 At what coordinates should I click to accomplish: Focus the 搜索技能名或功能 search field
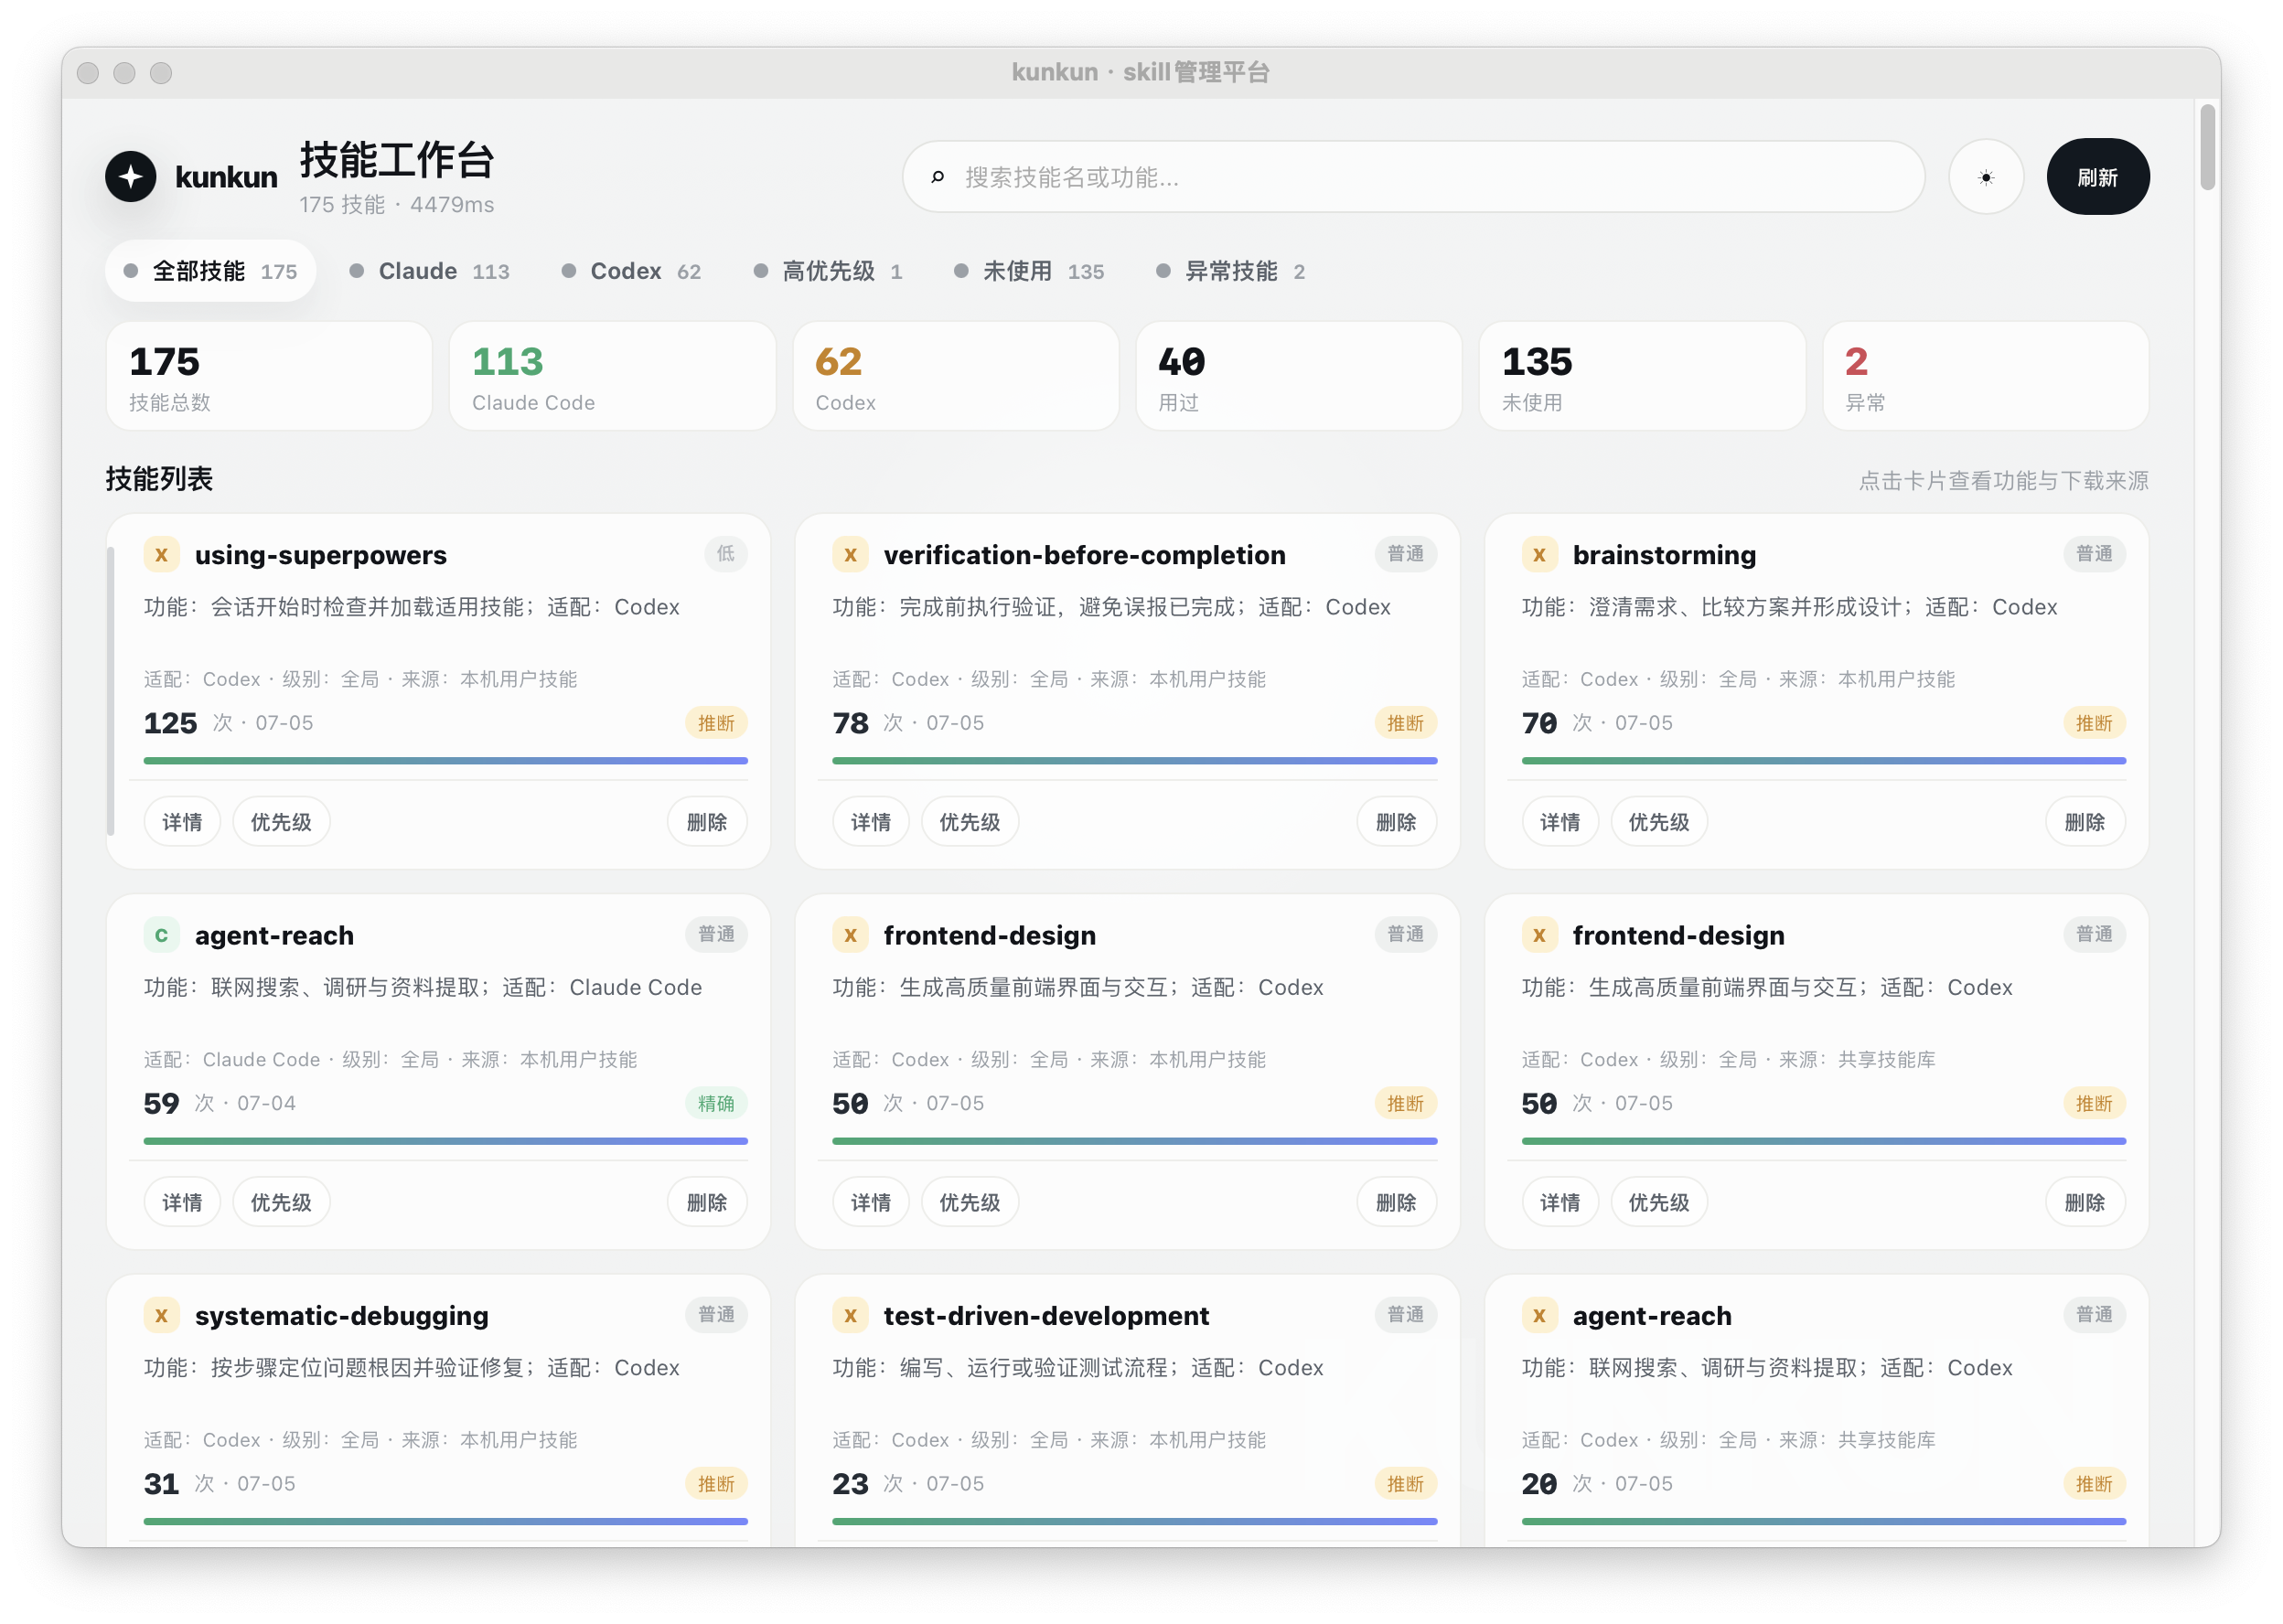(x=1413, y=177)
